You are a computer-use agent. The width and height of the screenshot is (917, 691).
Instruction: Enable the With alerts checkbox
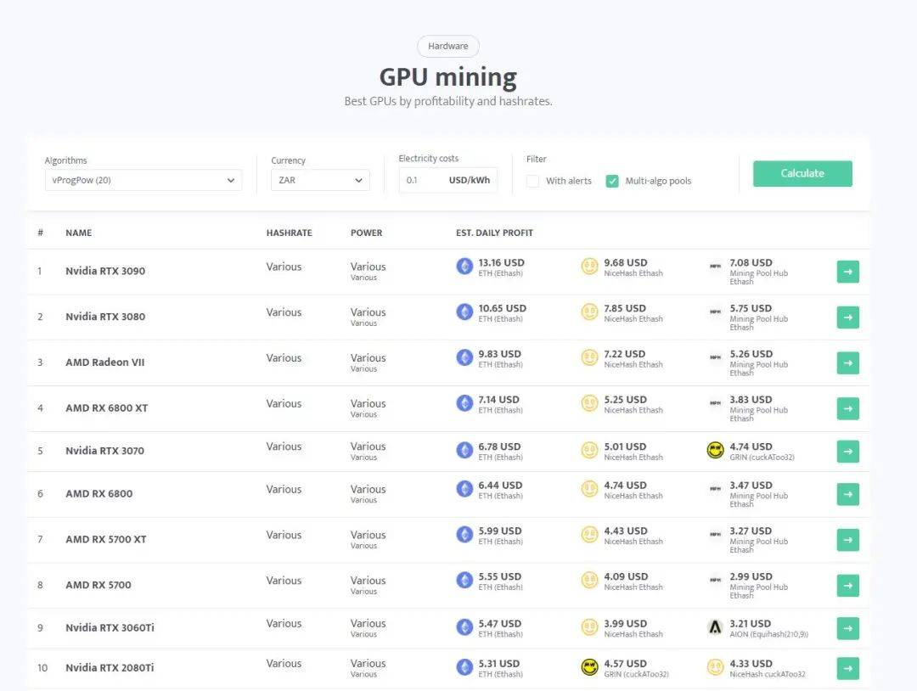(532, 181)
